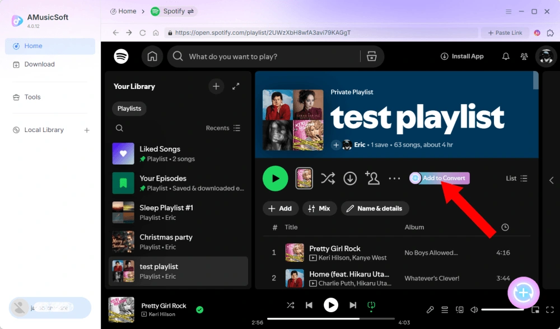Select Home (feat. Hikaru Uta... track row
This screenshot has height=329, width=560.
tap(396, 278)
